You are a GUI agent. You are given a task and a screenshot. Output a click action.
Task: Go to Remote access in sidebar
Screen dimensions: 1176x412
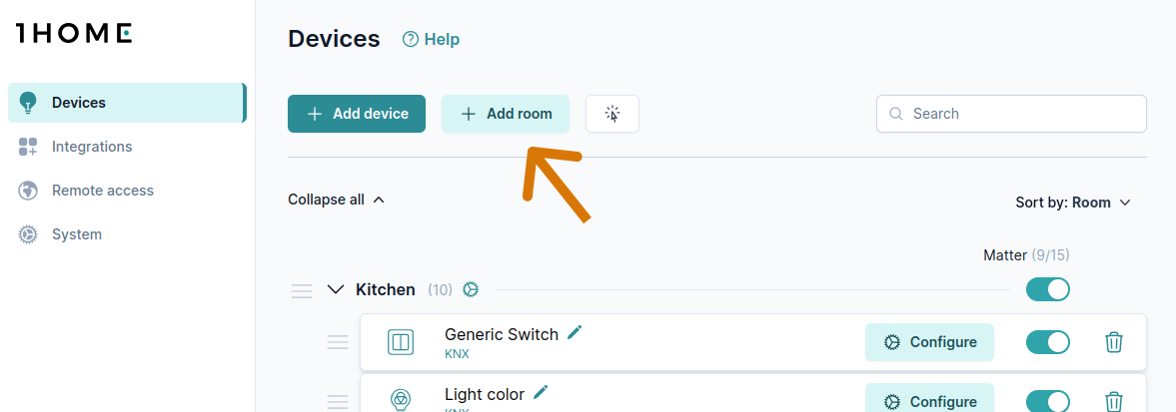[x=102, y=191]
